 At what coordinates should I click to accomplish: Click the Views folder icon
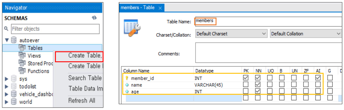(22, 55)
